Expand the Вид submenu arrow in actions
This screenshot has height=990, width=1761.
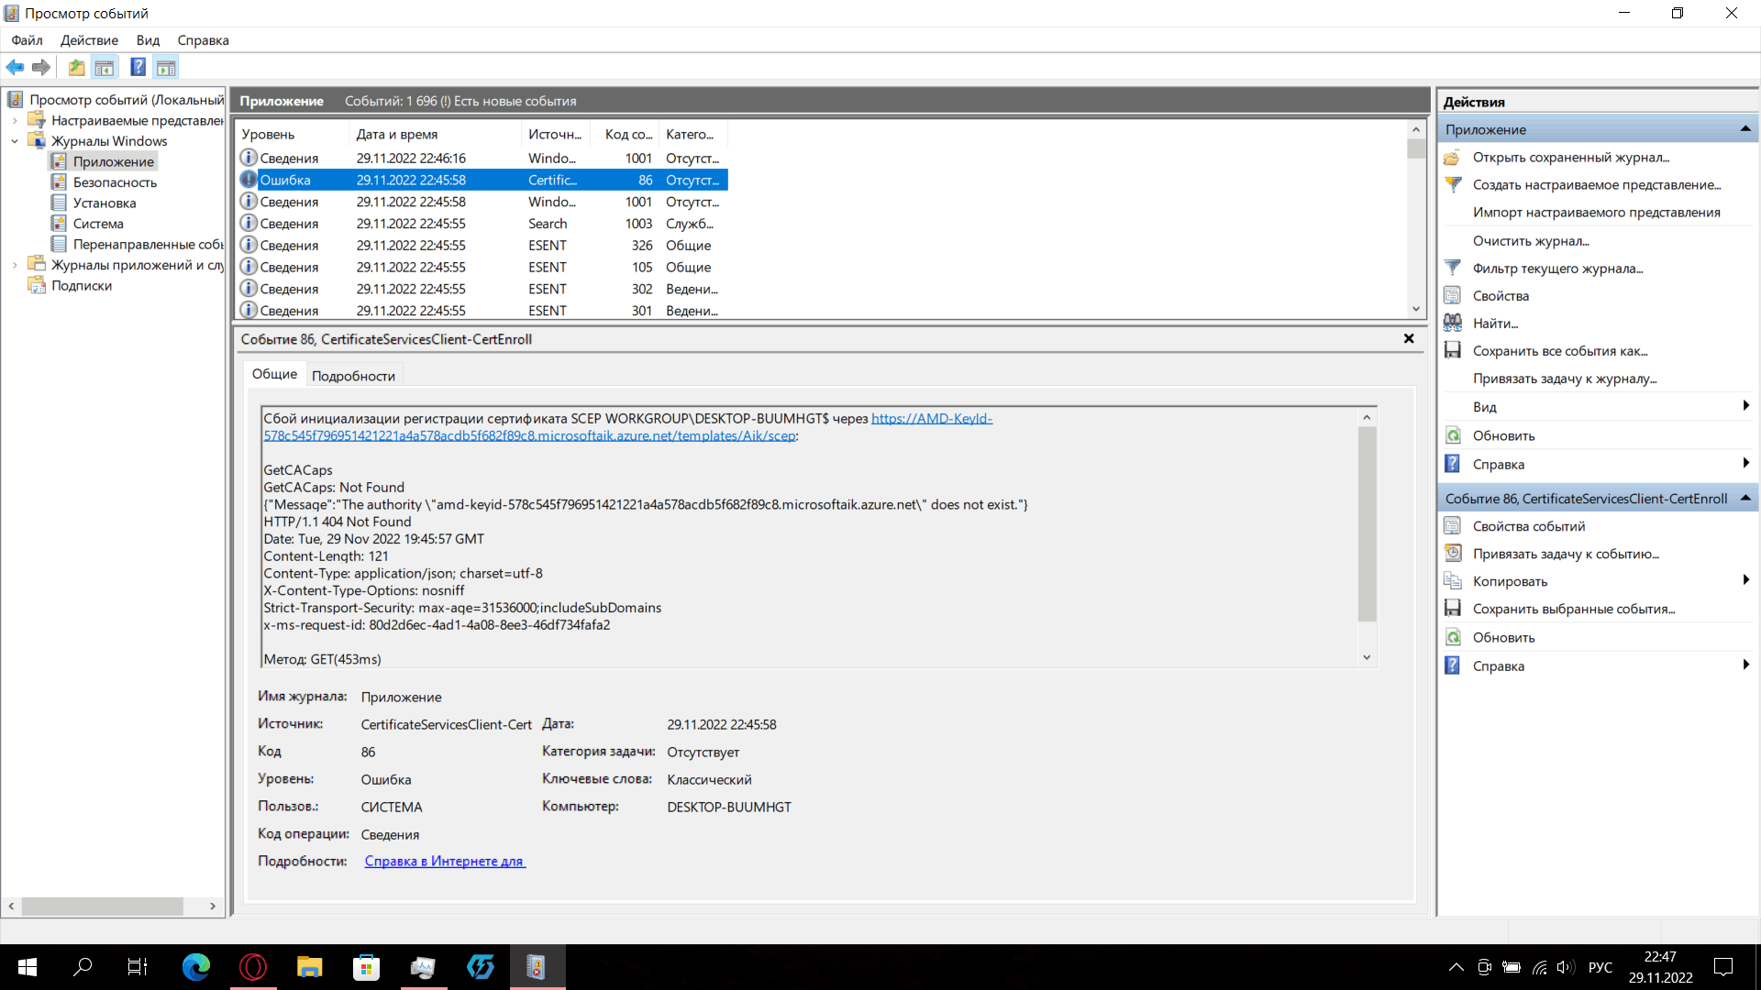coord(1746,406)
